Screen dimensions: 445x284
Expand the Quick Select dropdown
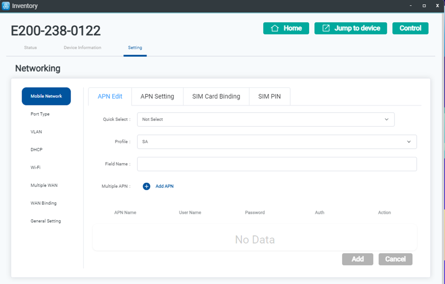(x=265, y=119)
